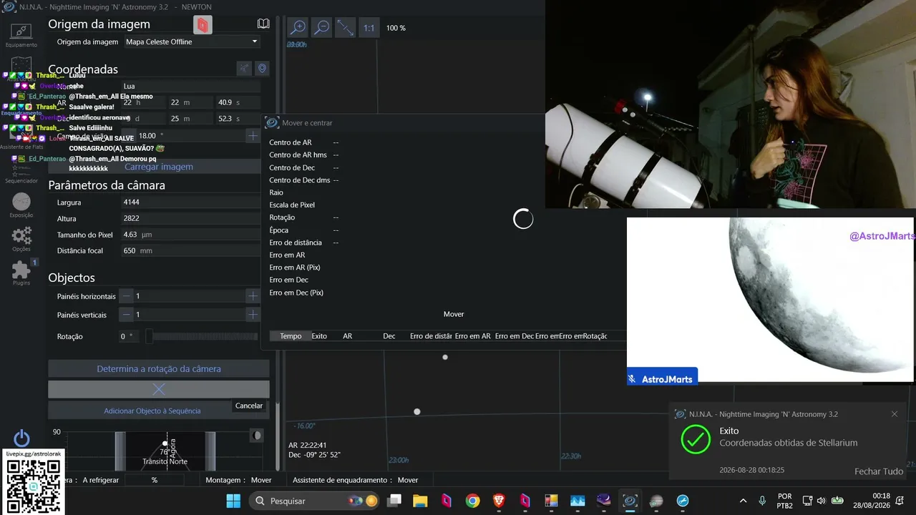Viewport: 916px width, 515px height.
Task: Click the Rotação column header
Action: (x=595, y=336)
